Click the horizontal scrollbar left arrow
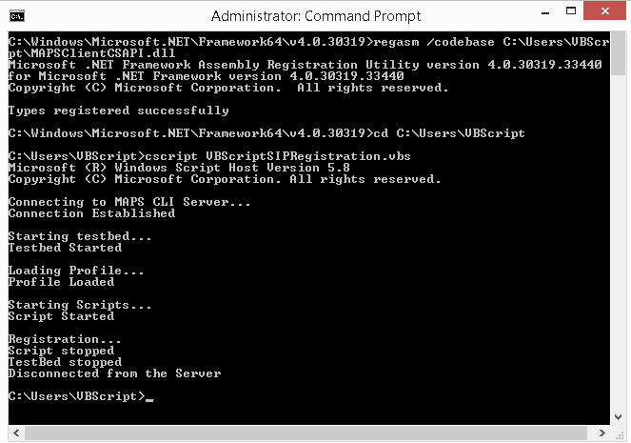 (x=16, y=433)
